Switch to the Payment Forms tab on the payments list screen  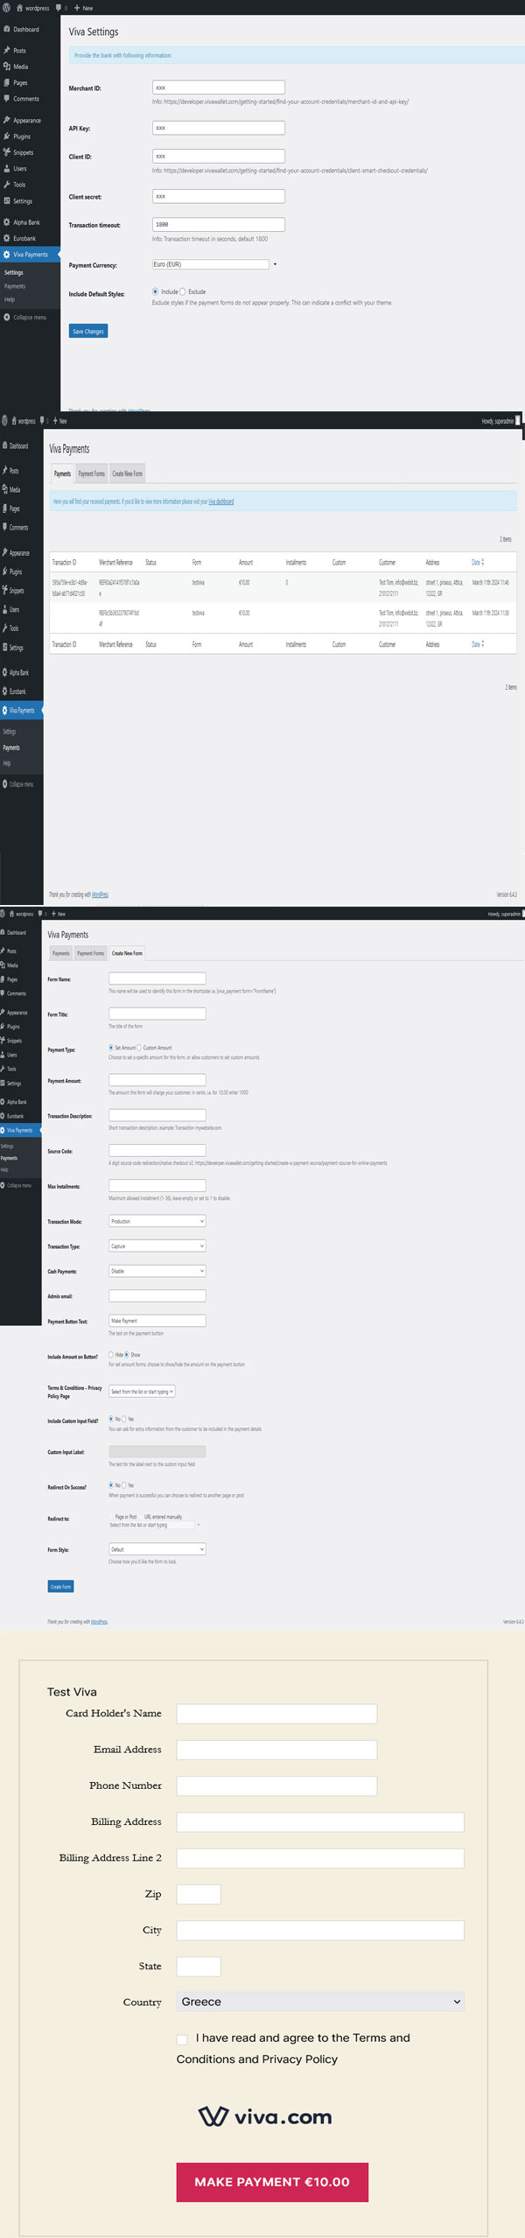click(92, 474)
